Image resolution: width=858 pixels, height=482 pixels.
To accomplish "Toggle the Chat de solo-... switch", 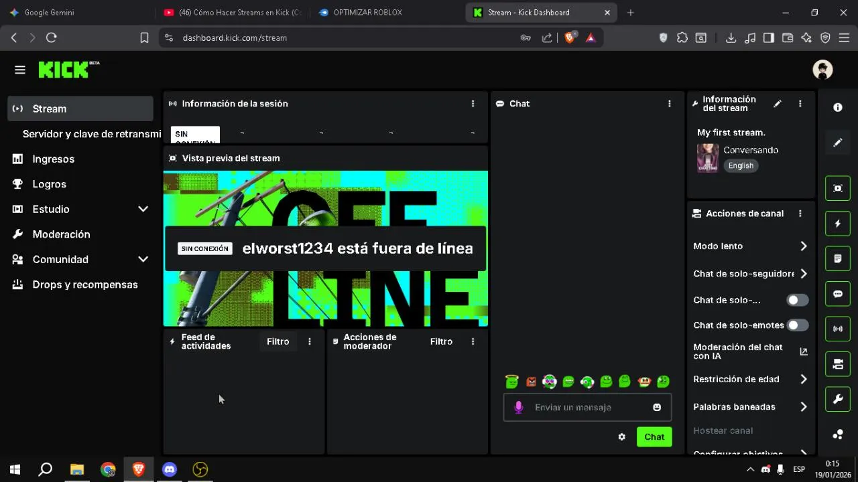I will click(798, 300).
